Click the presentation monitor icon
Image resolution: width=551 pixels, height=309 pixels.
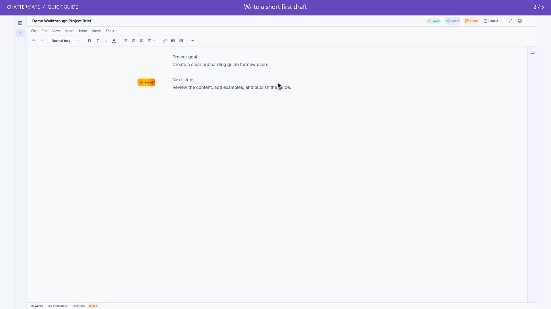pos(520,21)
